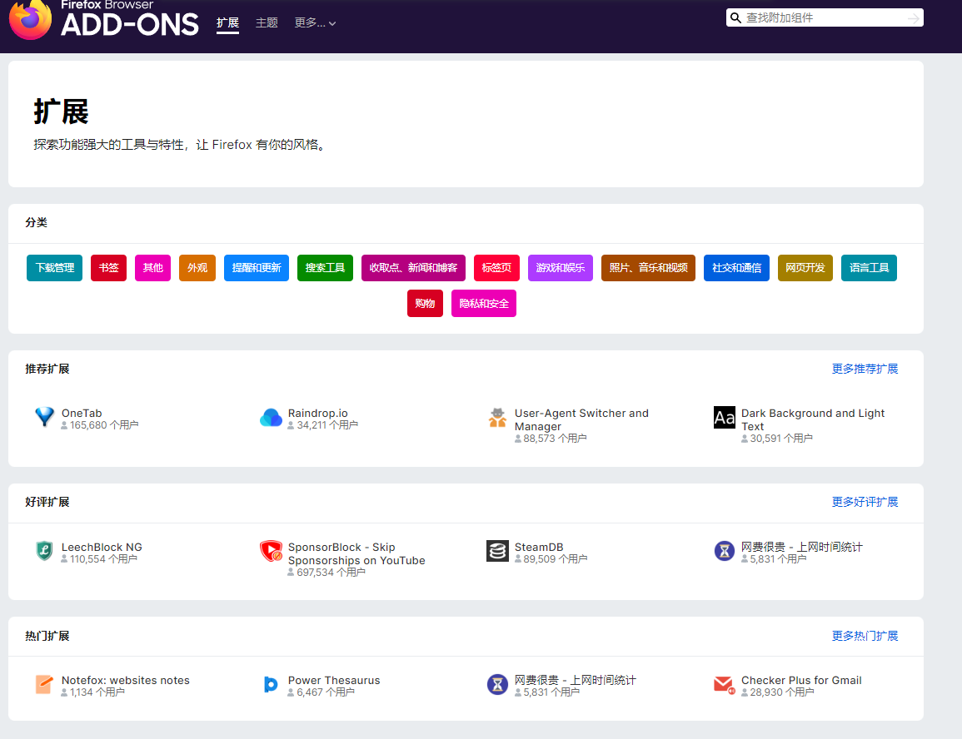Click the Firefox logo icon
The image size is (962, 739).
31,19
